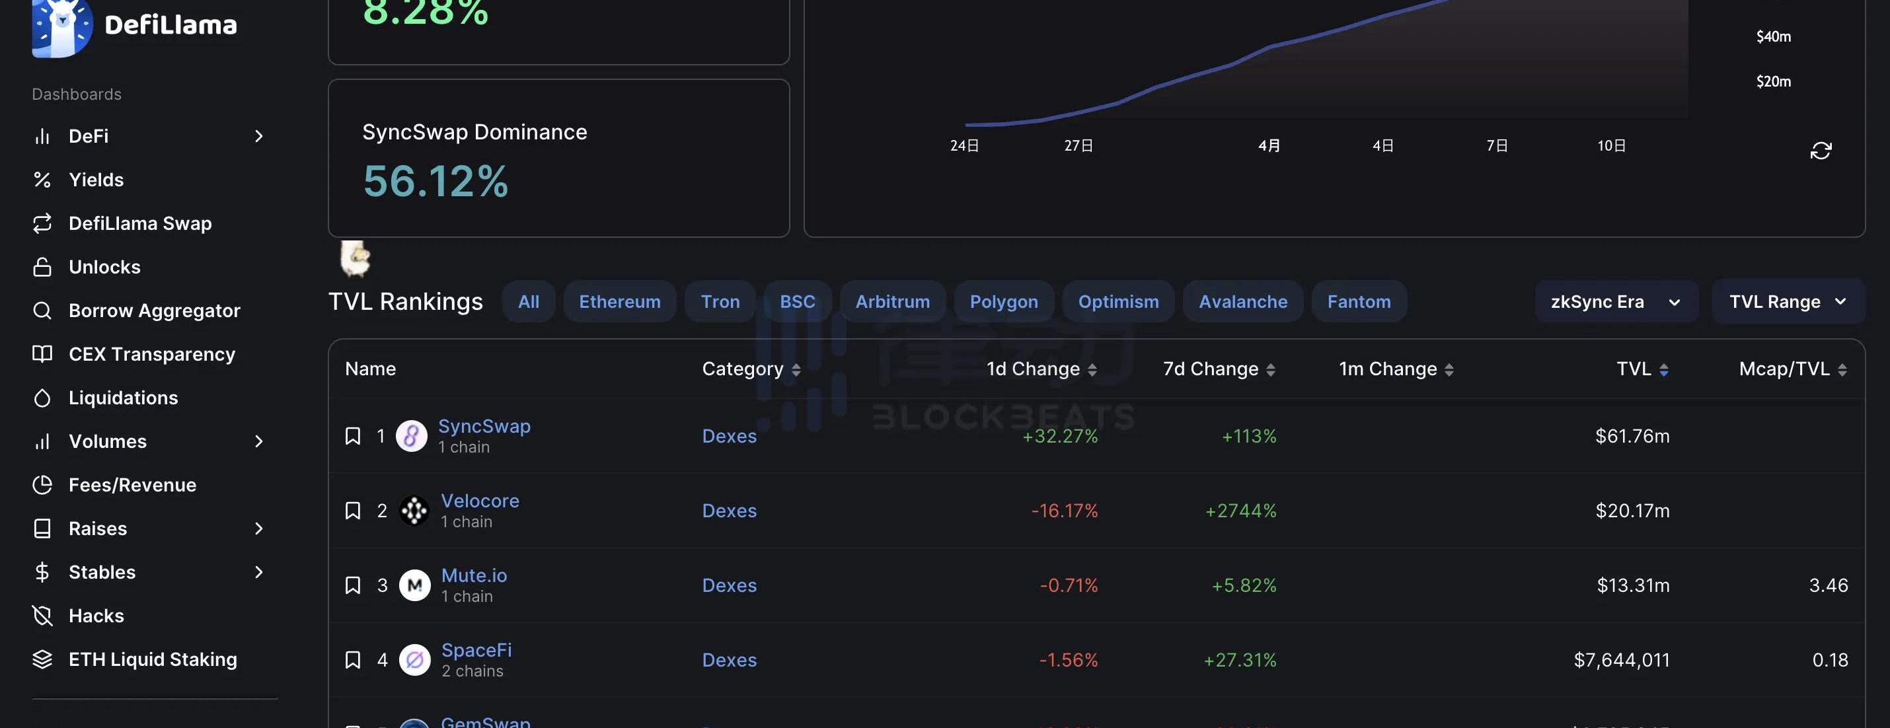
Task: Switch to the Arbitrum chain filter
Action: pyautogui.click(x=892, y=302)
